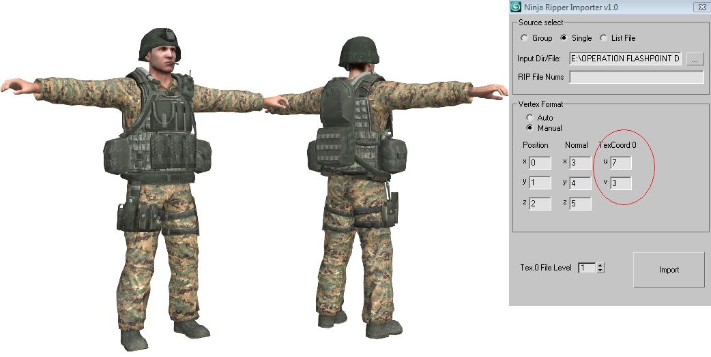Screen dimensions: 711x357
Task: Click the Tex.0 File Level value field
Action: click(587, 268)
